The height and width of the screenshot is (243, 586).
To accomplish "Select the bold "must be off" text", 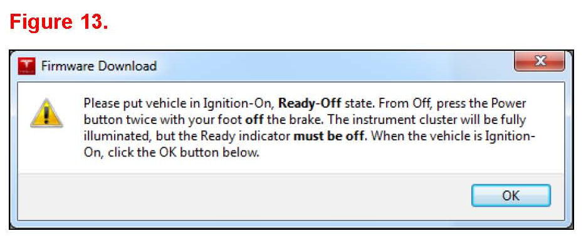I will pos(329,137).
